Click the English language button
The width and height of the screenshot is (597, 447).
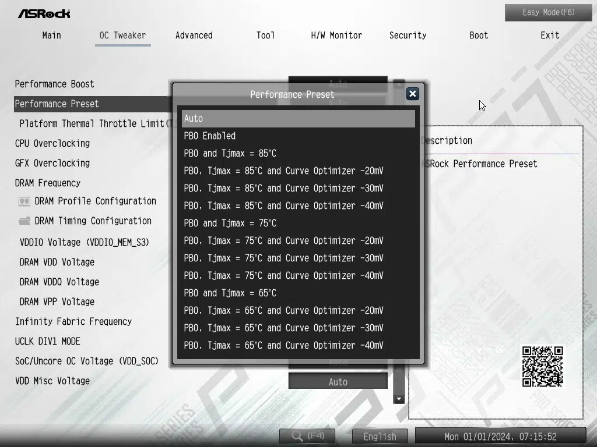click(x=380, y=436)
